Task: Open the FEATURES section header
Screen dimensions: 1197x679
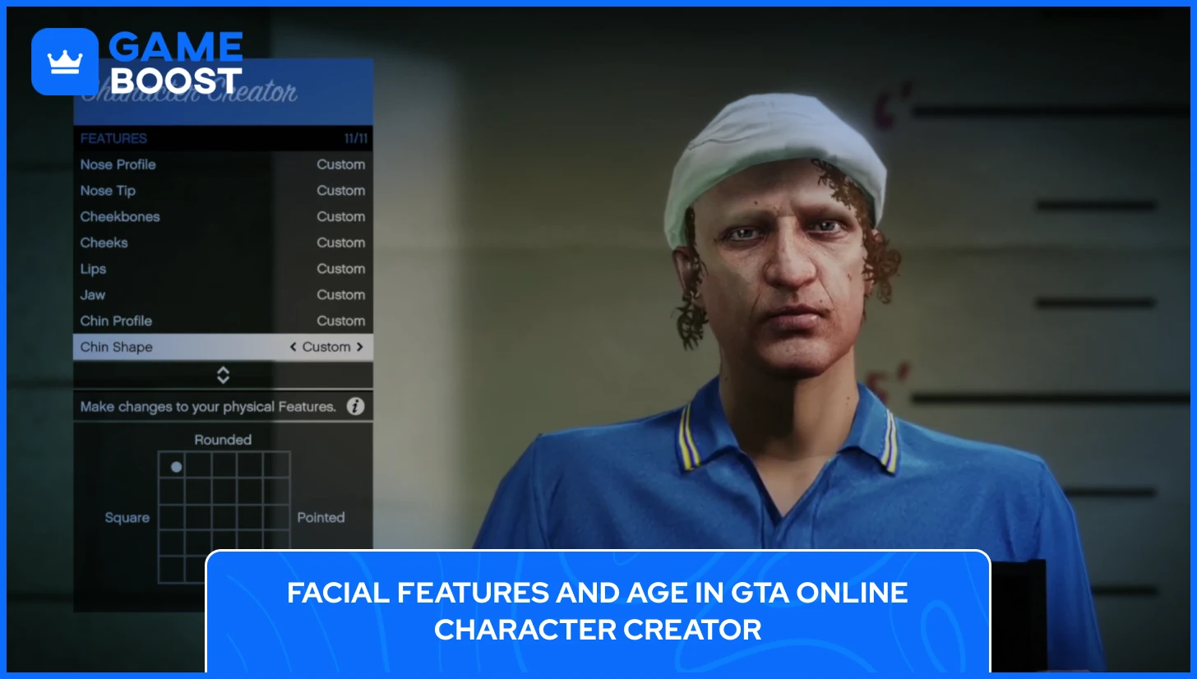Action: coord(114,138)
